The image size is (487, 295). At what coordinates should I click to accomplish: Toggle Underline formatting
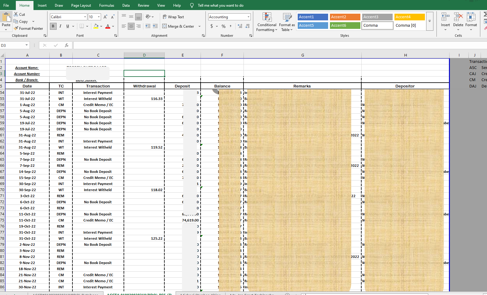coord(68,26)
